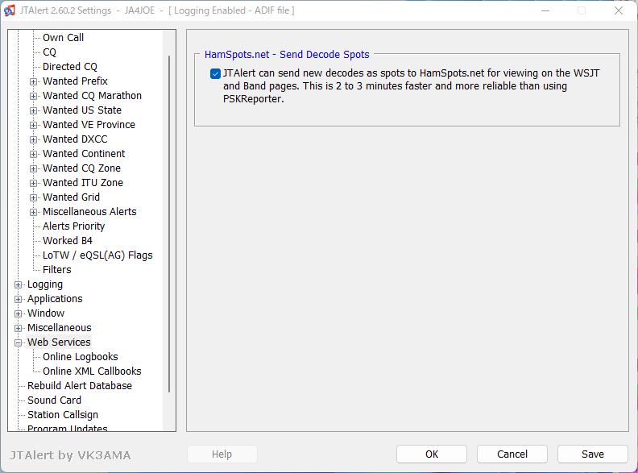
Task: Minimize the JTAlert Settings window
Action: coord(545,10)
